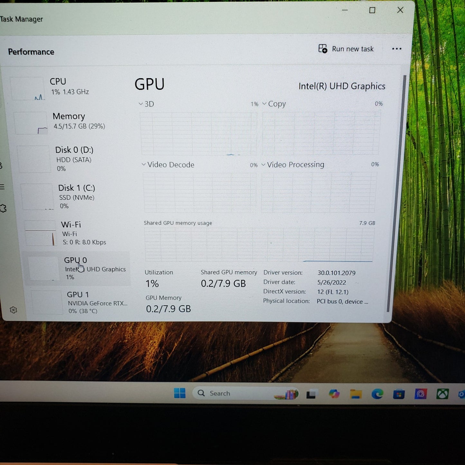
Task: Open File Explorer from the taskbar
Action: [x=356, y=394]
